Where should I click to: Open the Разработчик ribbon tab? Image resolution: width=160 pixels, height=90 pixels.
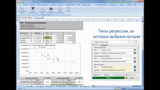coord(86,5)
